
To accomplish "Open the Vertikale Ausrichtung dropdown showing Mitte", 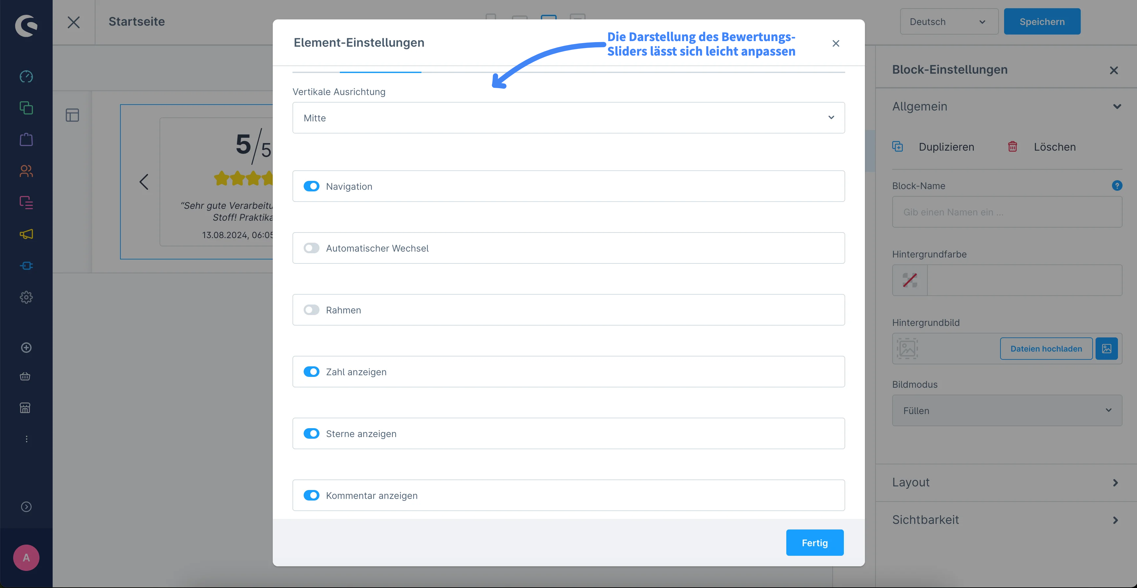I will (568, 118).
